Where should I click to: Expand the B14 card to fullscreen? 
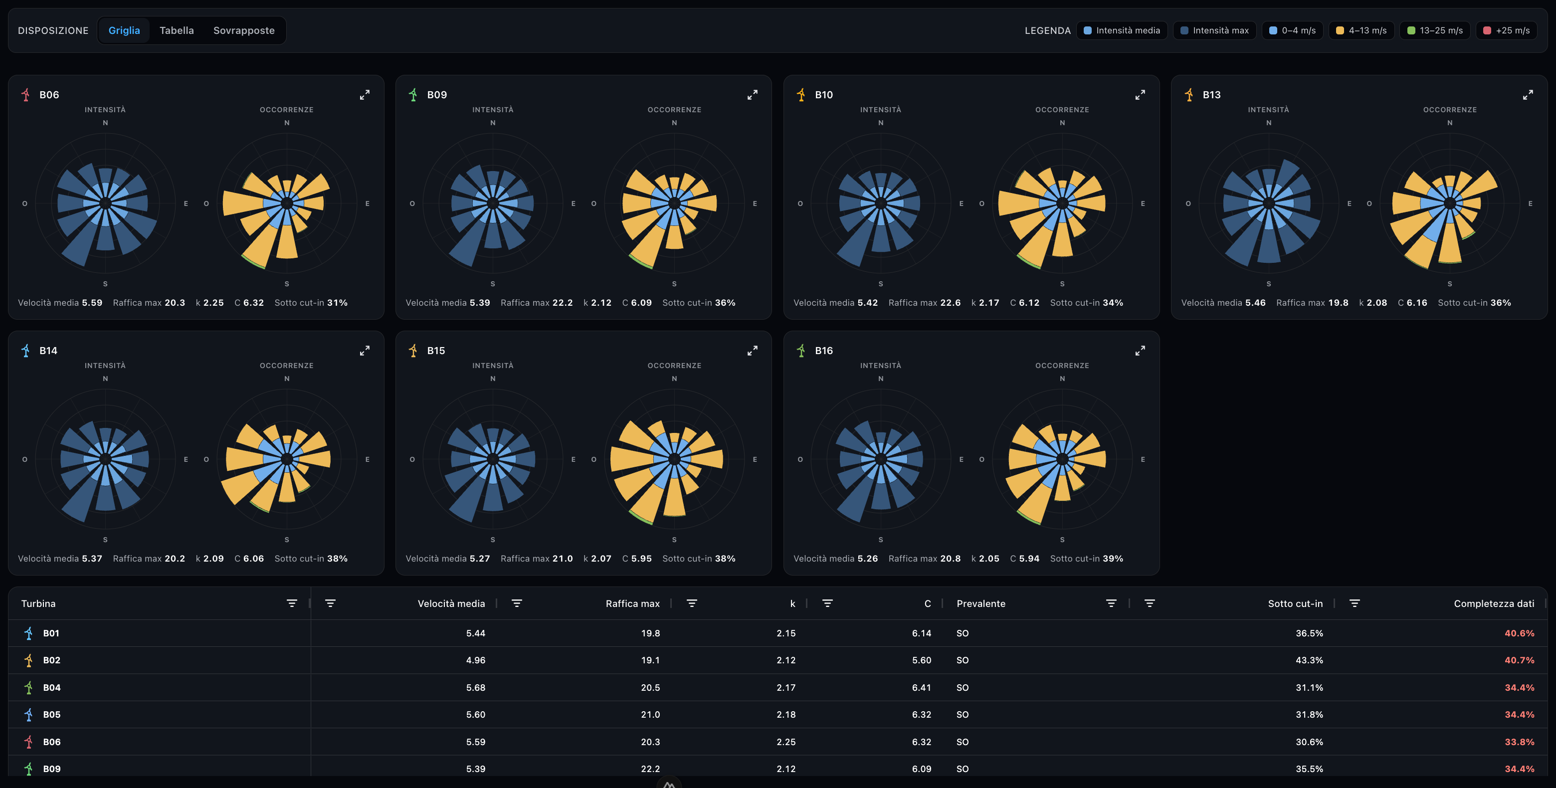click(365, 351)
